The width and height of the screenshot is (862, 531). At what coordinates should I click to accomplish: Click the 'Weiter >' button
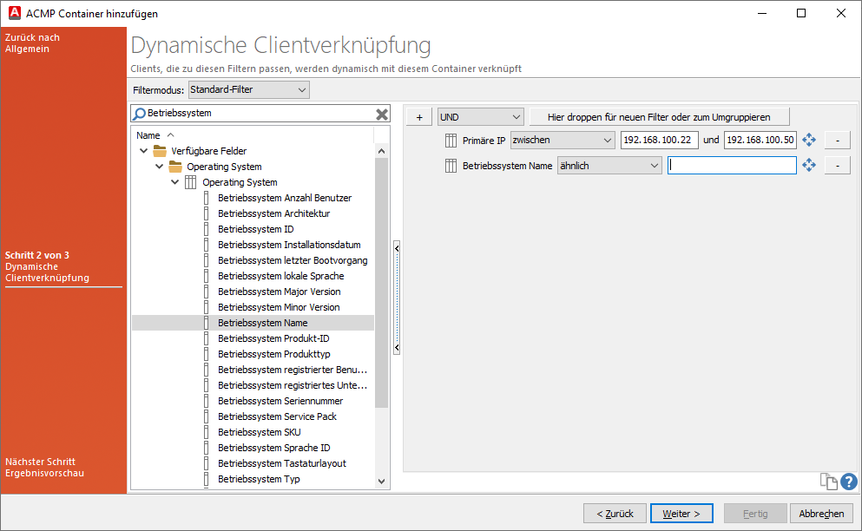(x=681, y=513)
